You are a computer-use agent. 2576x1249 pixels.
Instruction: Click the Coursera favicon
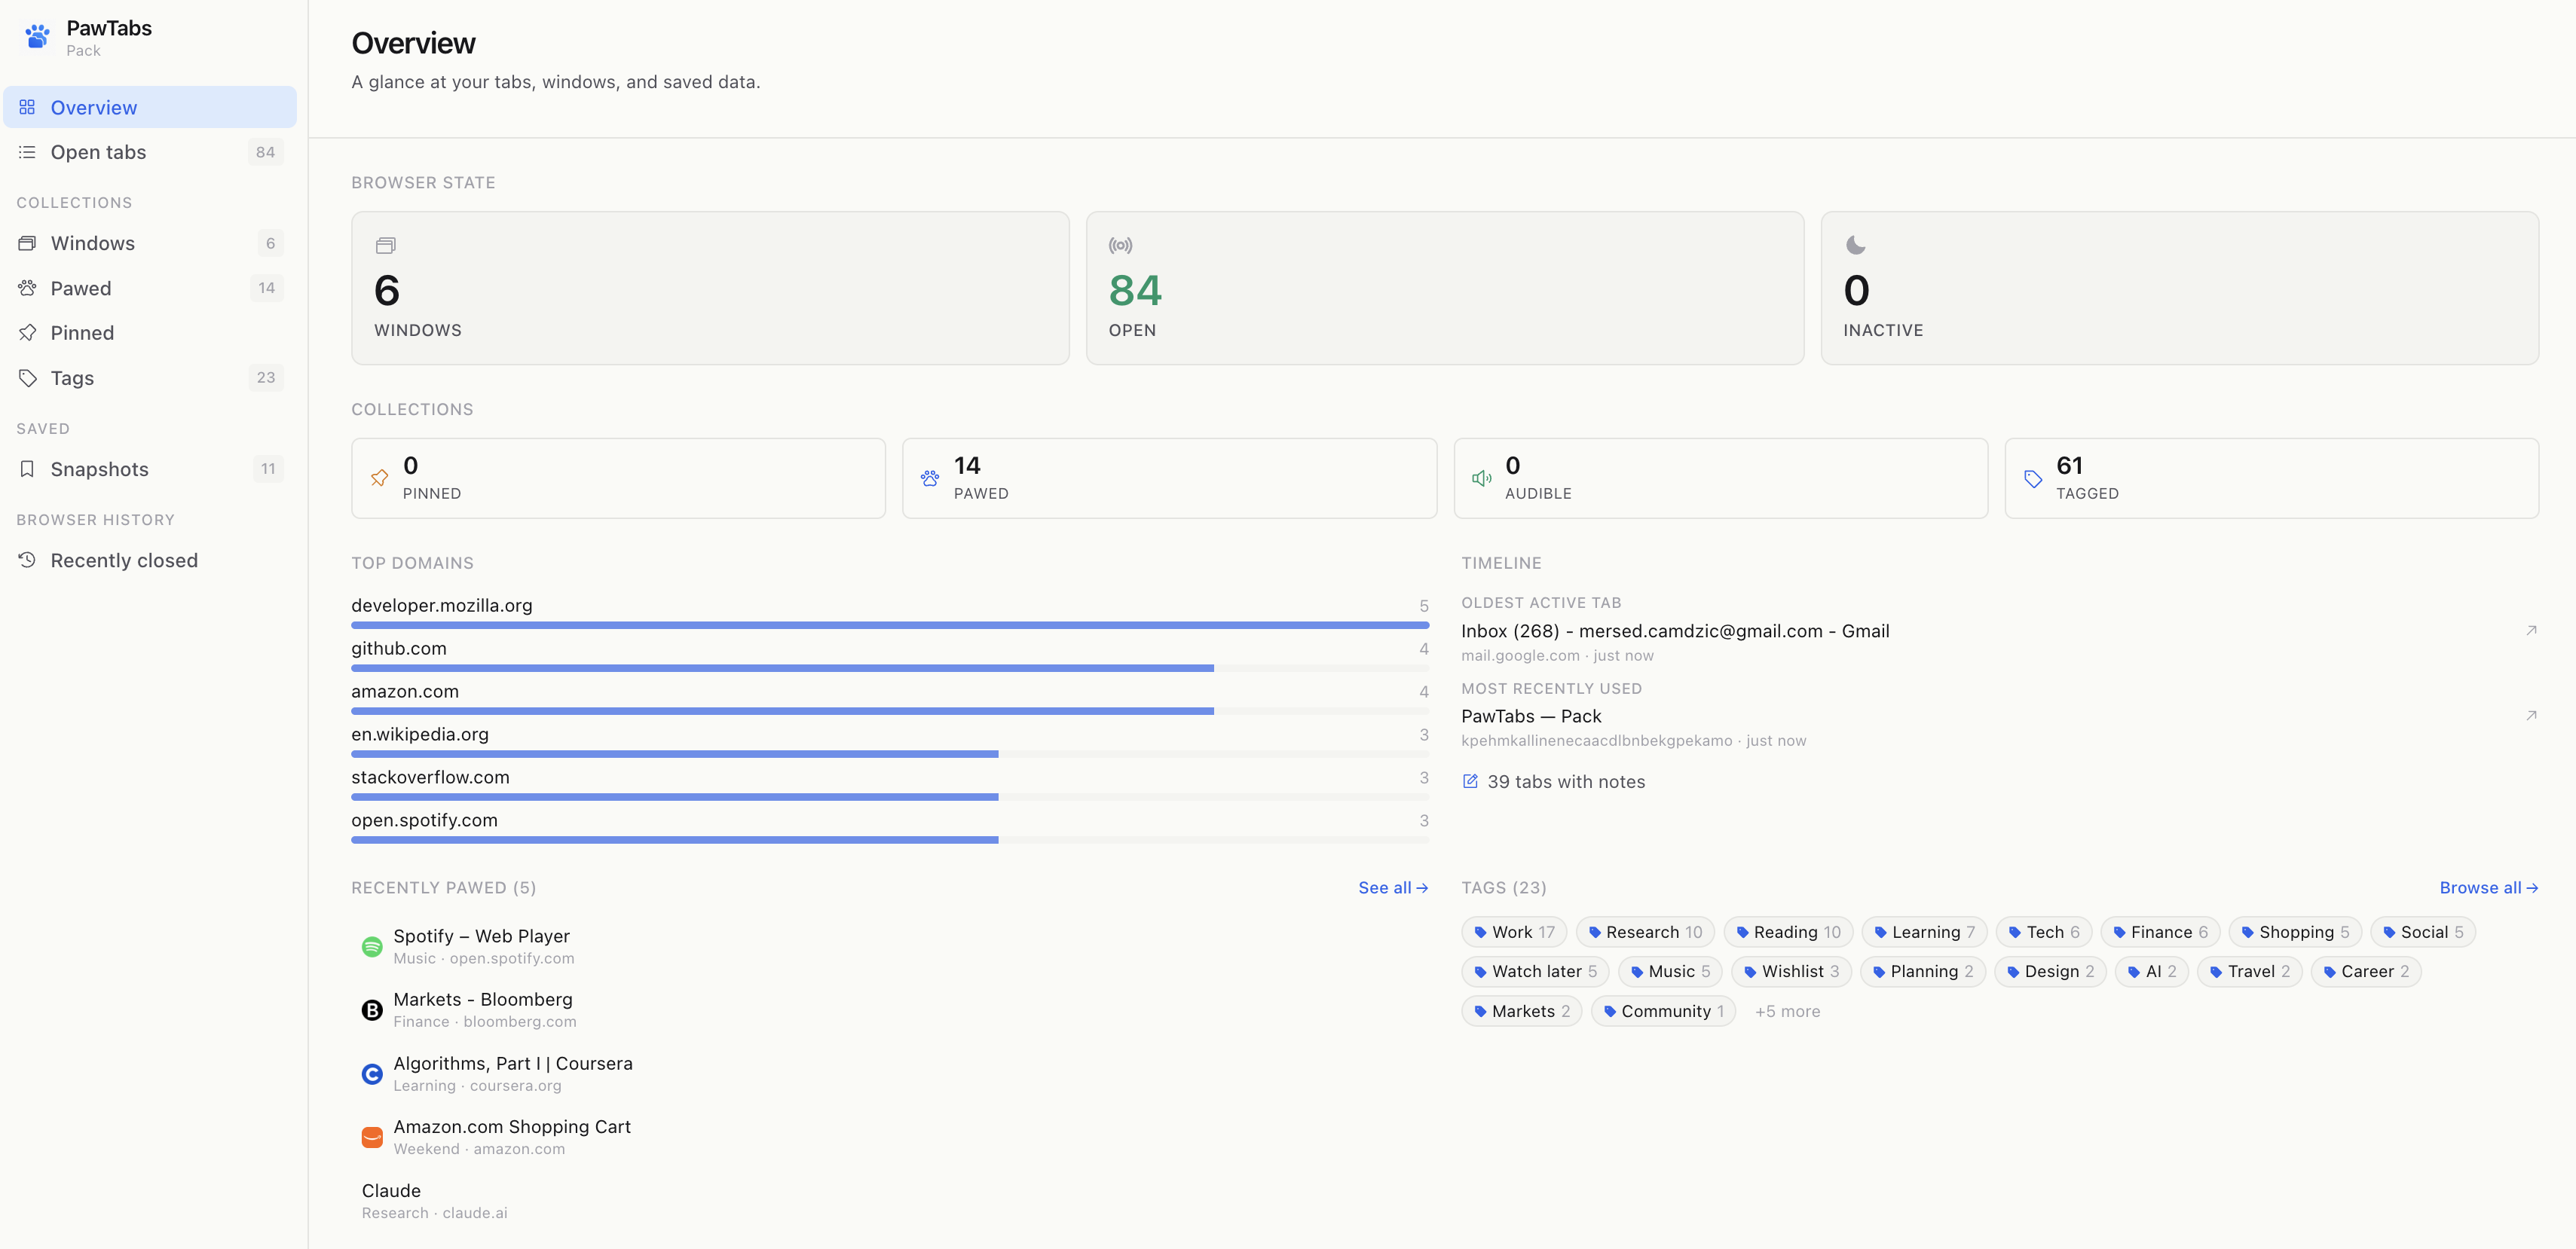click(372, 1074)
